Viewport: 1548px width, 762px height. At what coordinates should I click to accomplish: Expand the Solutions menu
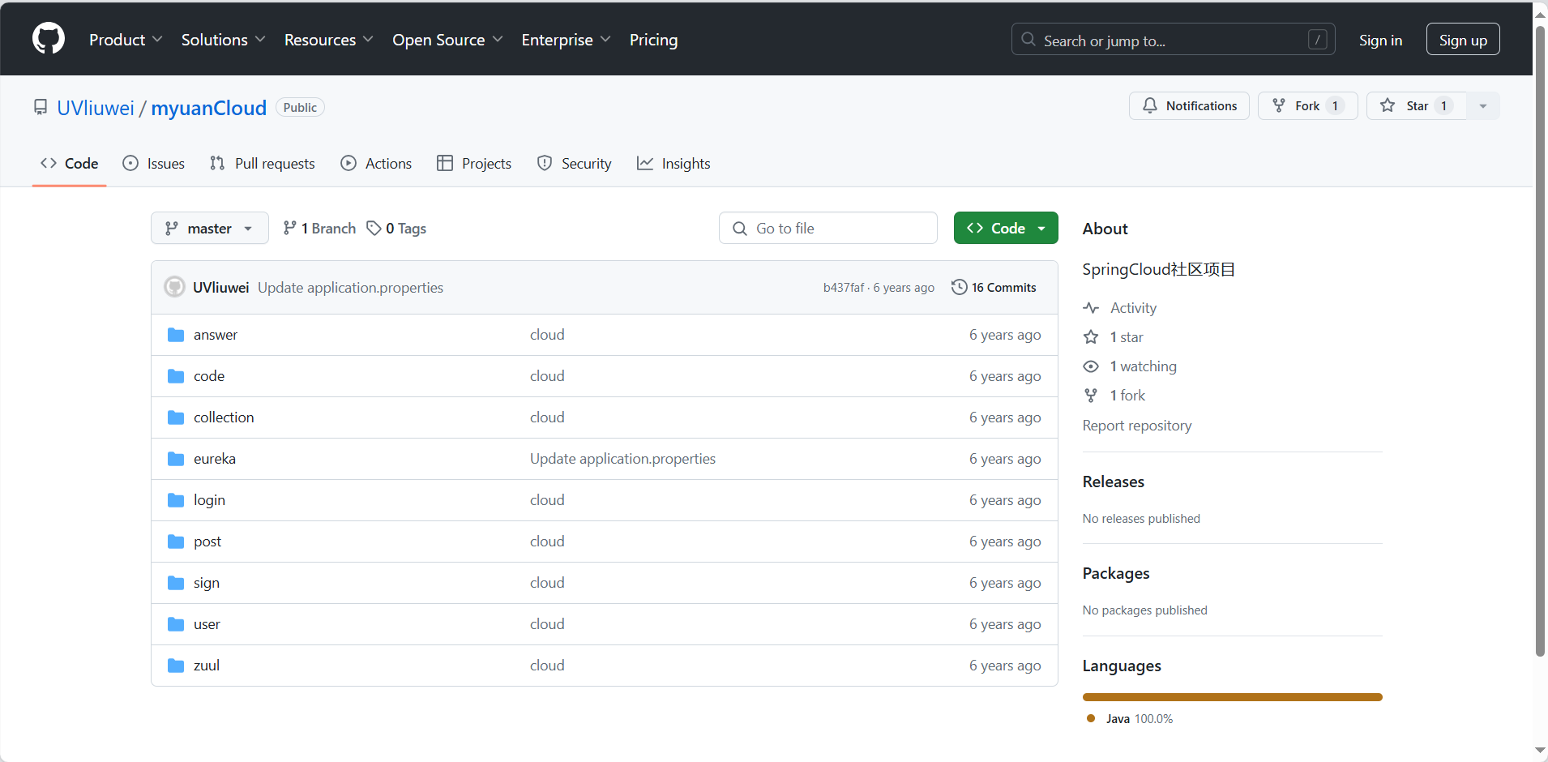(x=223, y=40)
